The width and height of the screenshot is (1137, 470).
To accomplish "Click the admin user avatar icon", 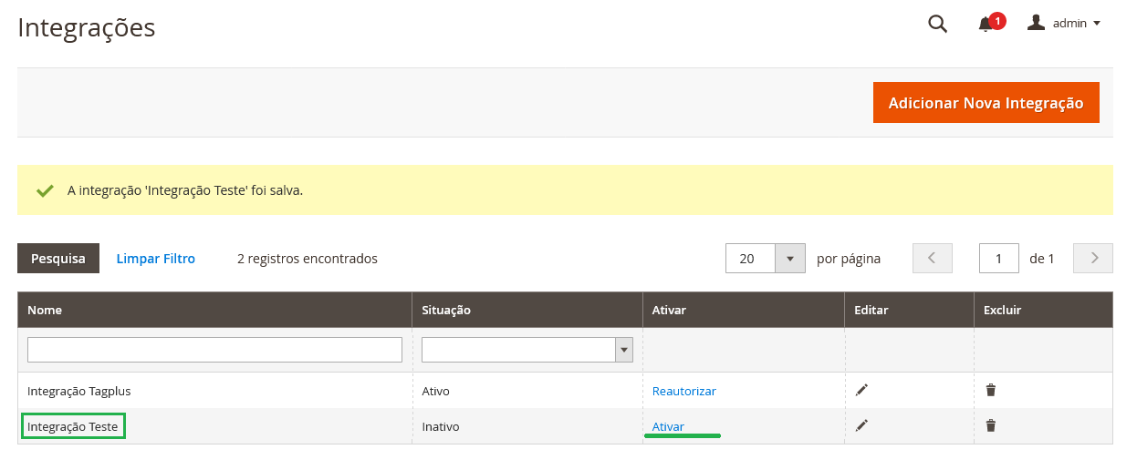I will (x=1036, y=23).
